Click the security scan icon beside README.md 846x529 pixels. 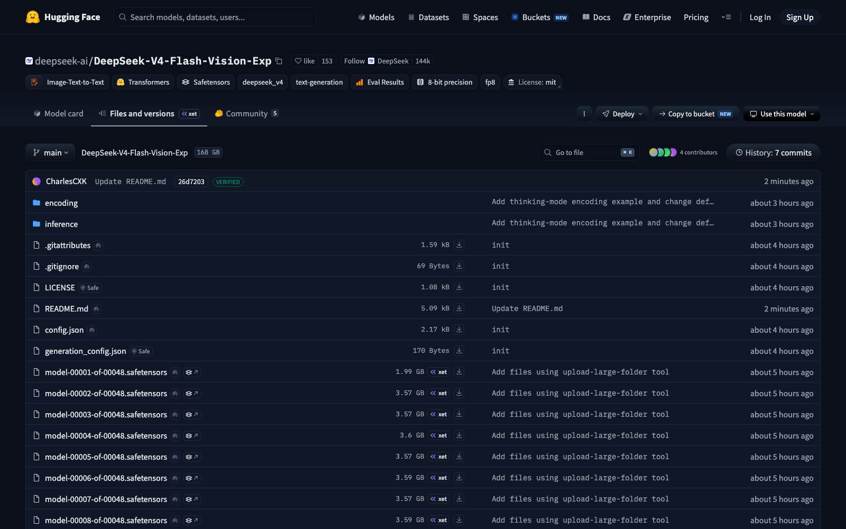click(x=96, y=309)
